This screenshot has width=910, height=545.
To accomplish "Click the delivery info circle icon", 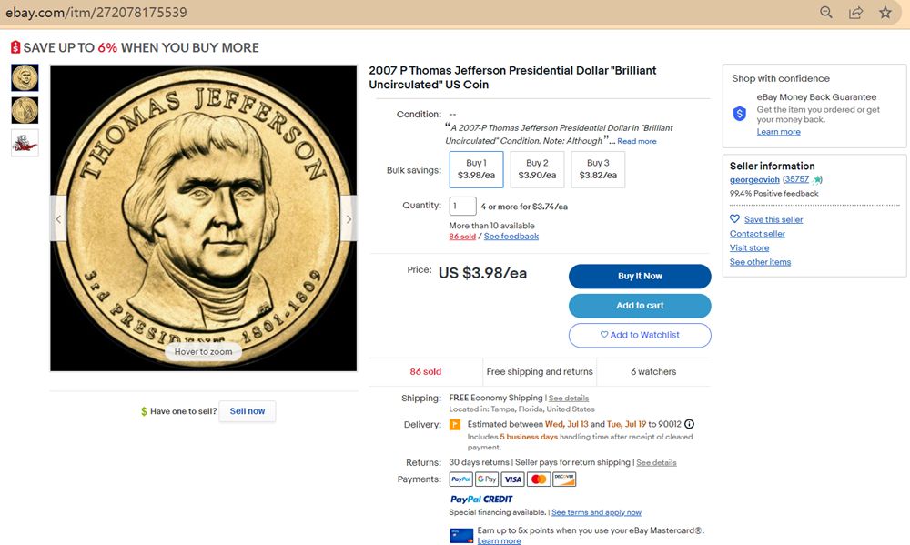I will coord(689,424).
